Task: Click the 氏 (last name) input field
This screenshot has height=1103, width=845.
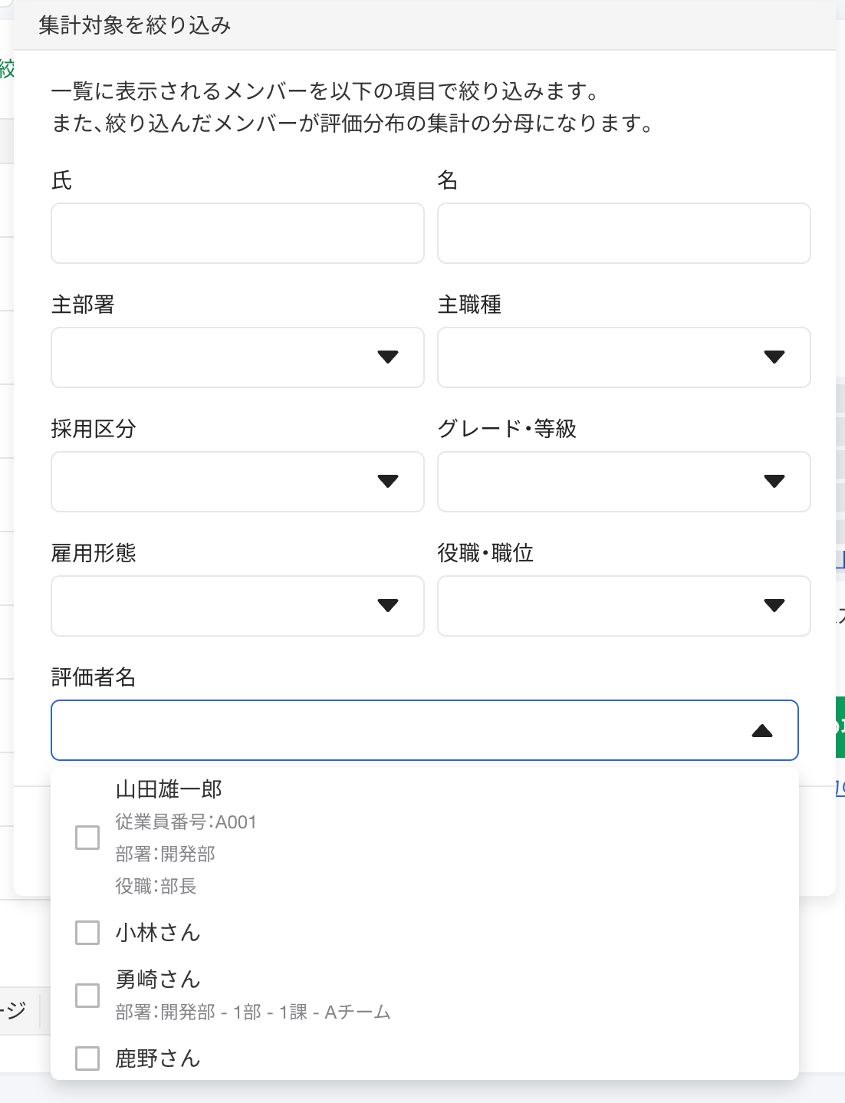Action: click(x=237, y=233)
